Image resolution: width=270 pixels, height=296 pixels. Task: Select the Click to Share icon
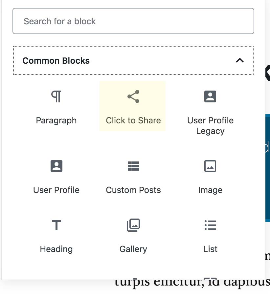(133, 96)
